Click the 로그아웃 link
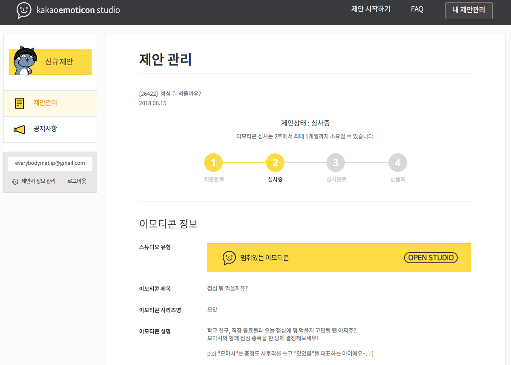Screen dimensions: 511x365 [77, 181]
